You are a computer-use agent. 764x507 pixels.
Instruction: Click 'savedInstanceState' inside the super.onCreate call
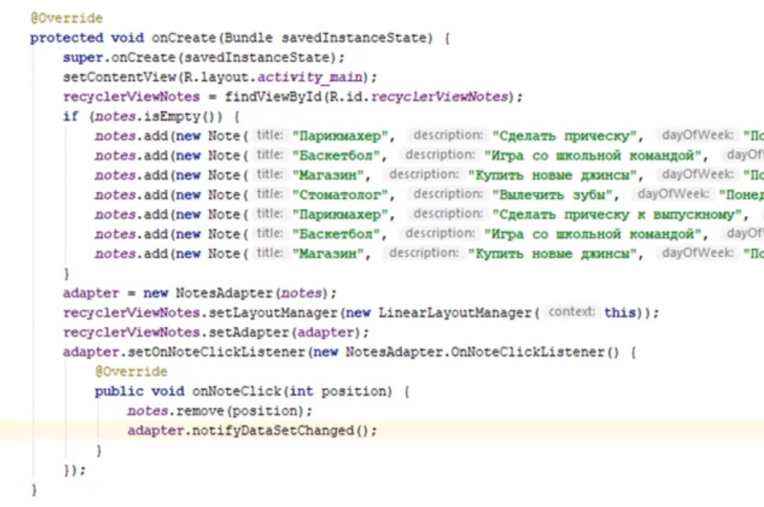(257, 58)
